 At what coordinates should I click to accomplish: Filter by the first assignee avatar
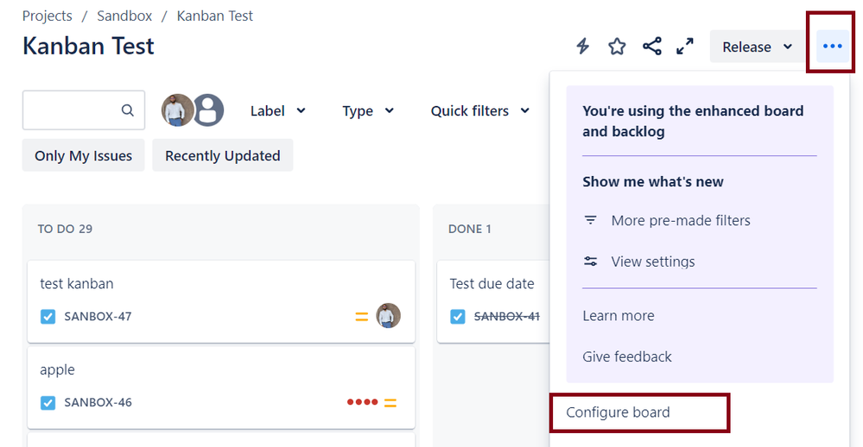[x=177, y=110]
